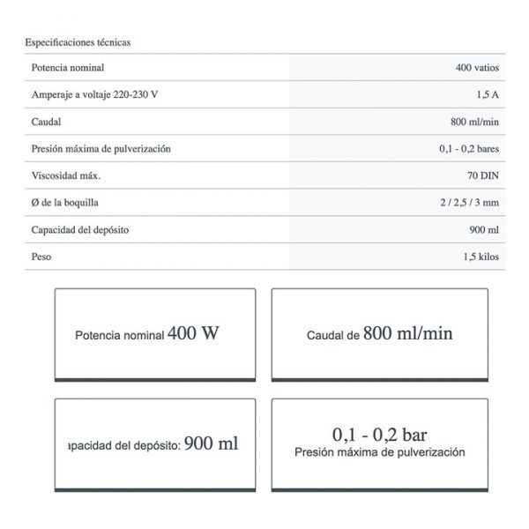This screenshot has height=529, width=529.
Task: Click the '800 ml/min' table cell value
Action: 474,122
